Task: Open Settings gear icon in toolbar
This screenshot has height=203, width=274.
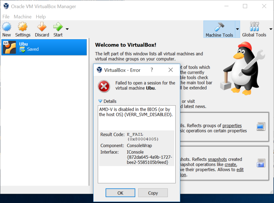Action: (23, 27)
